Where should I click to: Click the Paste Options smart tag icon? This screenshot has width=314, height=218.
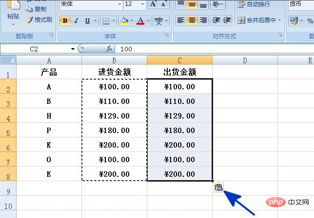[x=218, y=187]
